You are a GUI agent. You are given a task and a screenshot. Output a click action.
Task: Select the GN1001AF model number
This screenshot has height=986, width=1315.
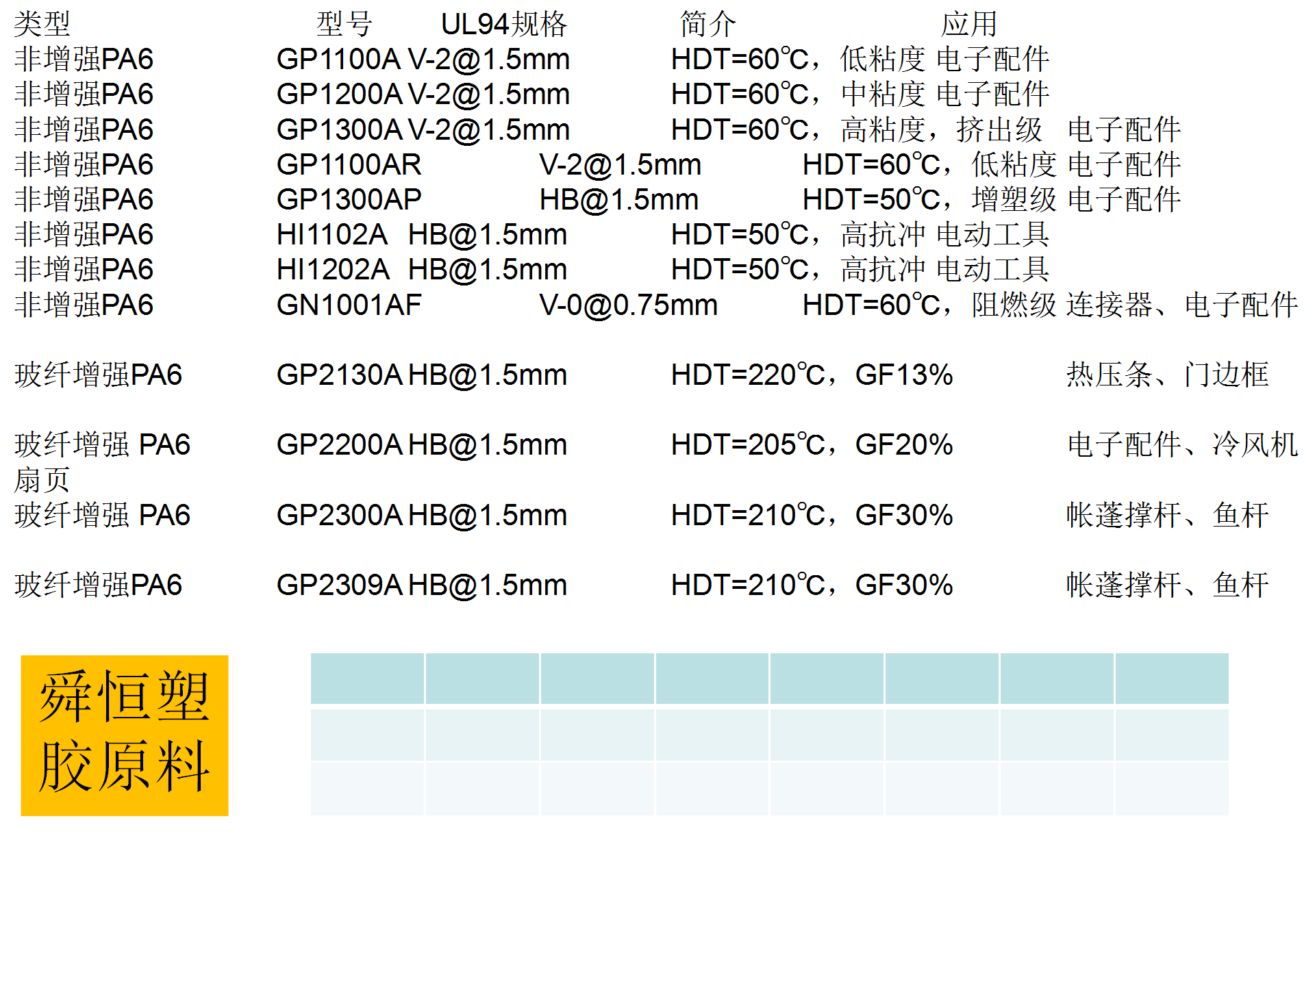click(349, 305)
